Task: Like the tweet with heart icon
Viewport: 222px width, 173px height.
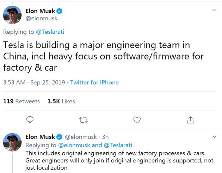Action: (137, 120)
